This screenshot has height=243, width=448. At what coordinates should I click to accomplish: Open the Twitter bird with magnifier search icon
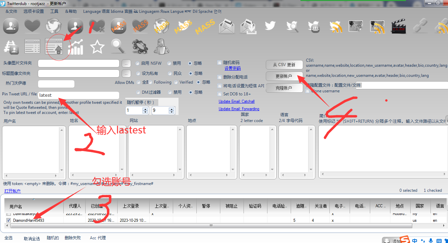click(x=292, y=26)
